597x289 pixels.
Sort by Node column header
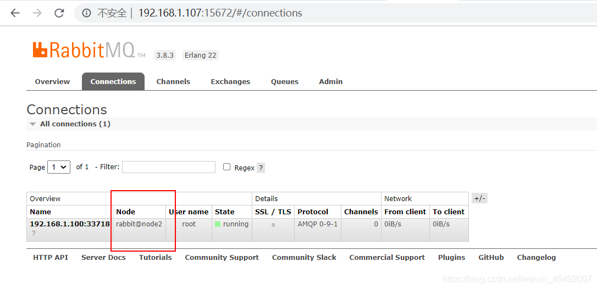pos(126,212)
